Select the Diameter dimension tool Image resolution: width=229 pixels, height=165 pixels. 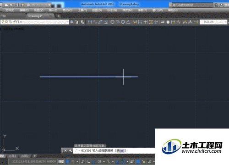coord(123,22)
